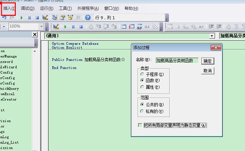Viewport: 245px width, 151px height.
Task: Open the 帮助(H) menu
Action: 131,8
